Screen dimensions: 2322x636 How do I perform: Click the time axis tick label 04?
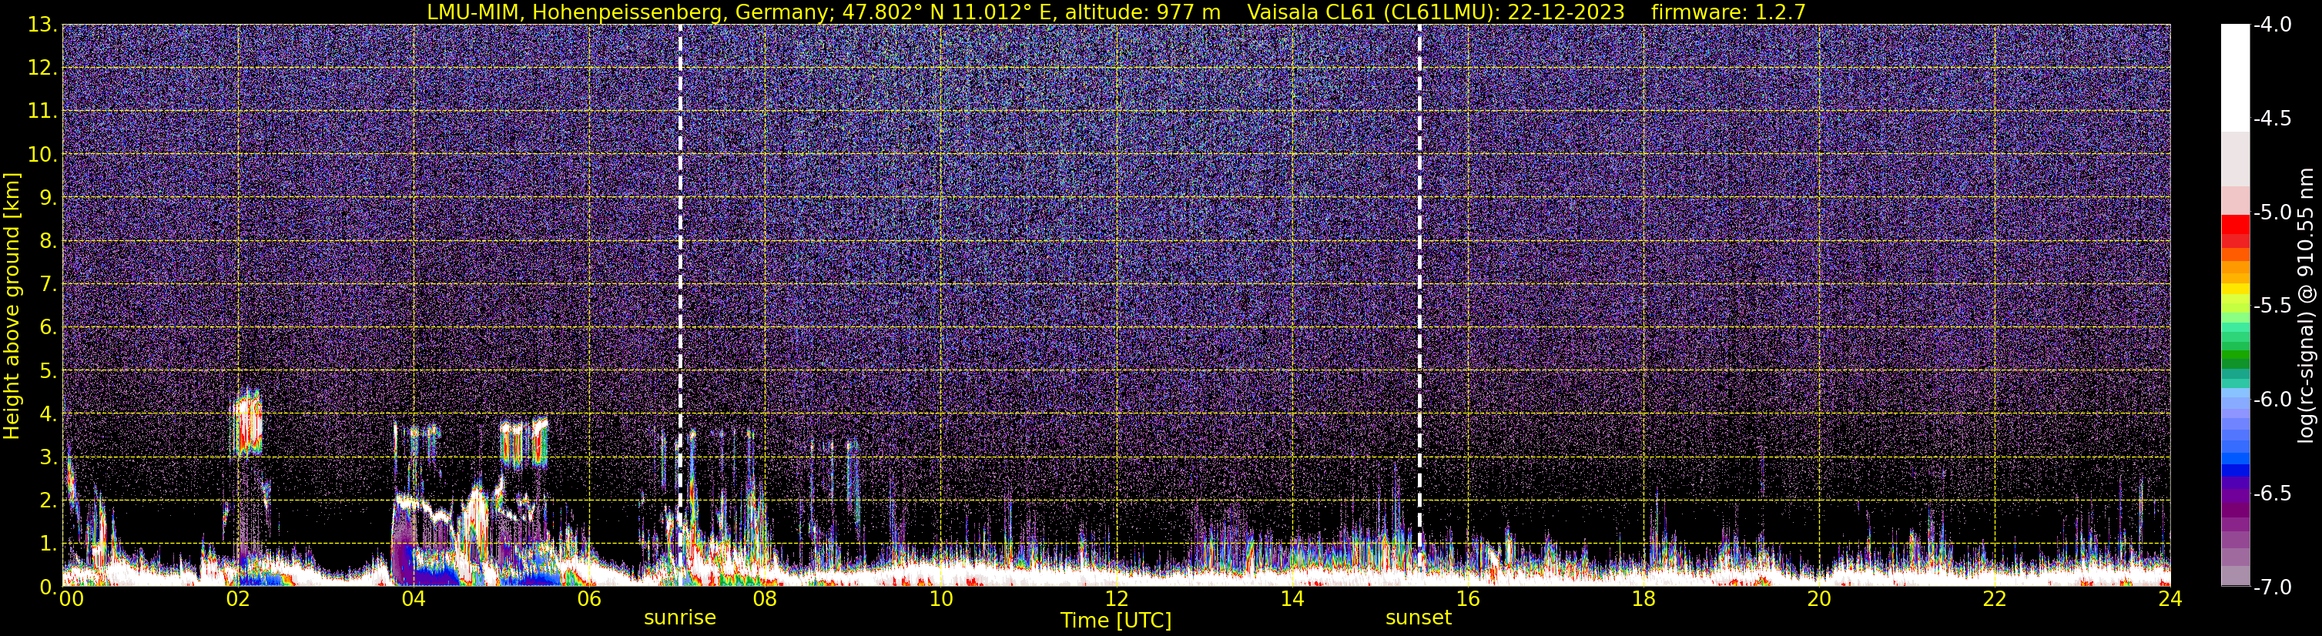tap(413, 599)
